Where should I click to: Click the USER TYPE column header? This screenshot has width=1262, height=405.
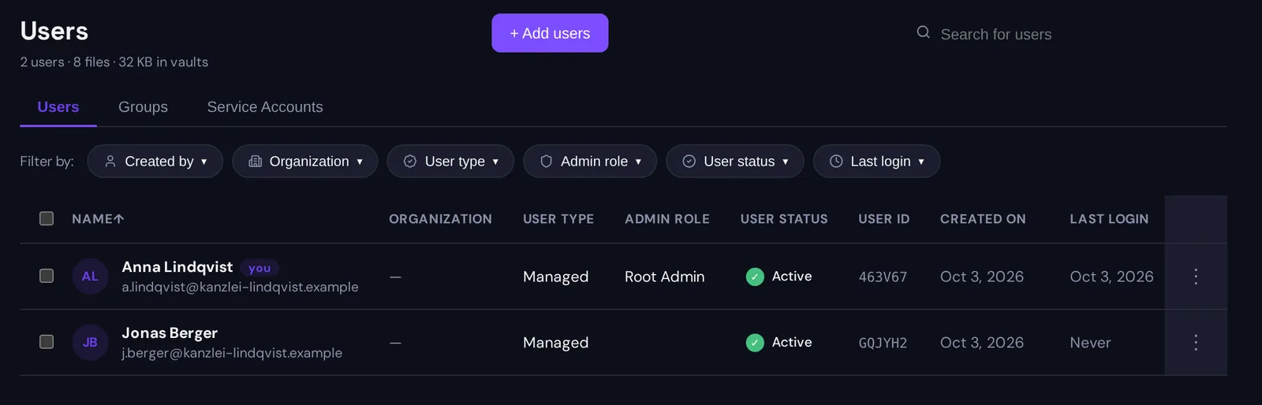tap(558, 219)
